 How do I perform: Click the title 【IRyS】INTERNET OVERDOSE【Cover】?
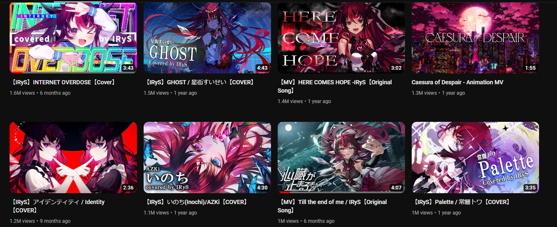pyautogui.click(x=63, y=82)
